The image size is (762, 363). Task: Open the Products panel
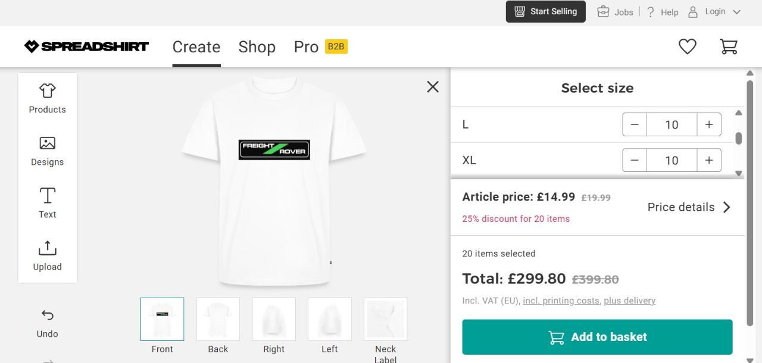click(x=47, y=99)
